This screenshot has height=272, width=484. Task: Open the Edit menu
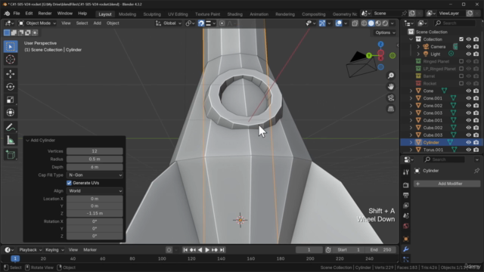coord(29,14)
